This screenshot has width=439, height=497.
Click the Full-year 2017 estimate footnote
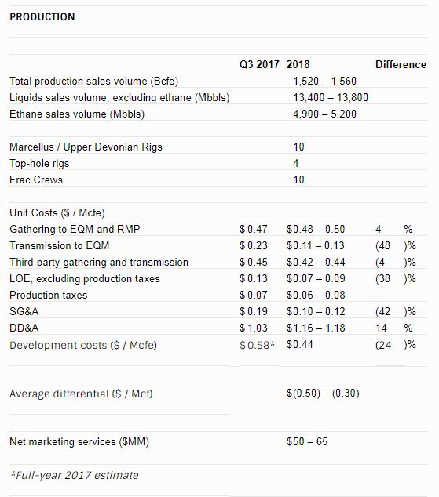74,475
